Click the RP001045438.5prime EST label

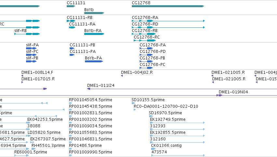90,106
